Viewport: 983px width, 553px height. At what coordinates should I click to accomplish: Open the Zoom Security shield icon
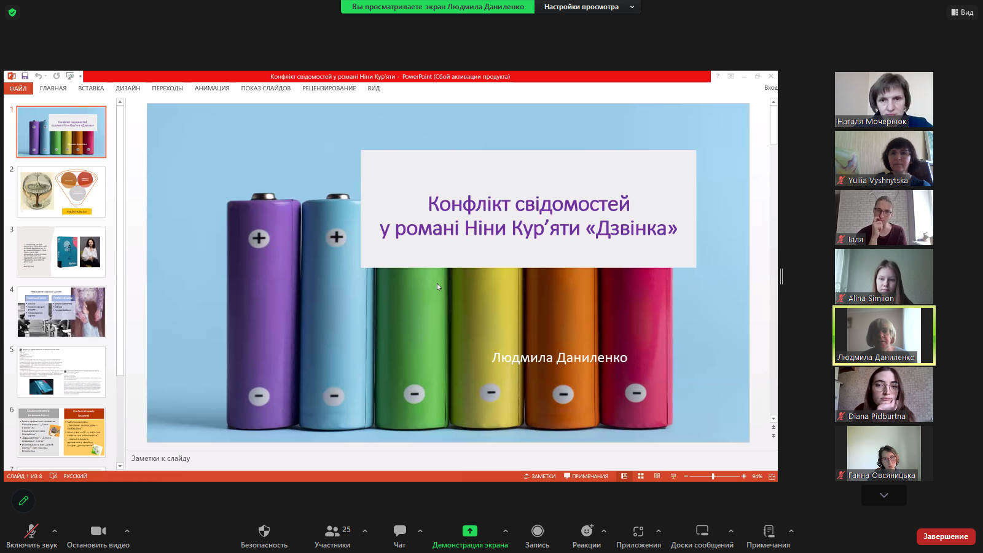[x=264, y=531]
